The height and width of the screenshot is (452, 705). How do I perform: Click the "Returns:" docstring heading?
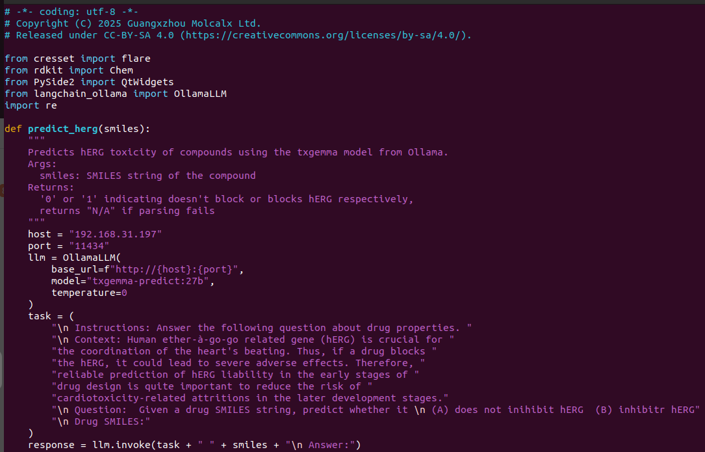click(x=51, y=187)
